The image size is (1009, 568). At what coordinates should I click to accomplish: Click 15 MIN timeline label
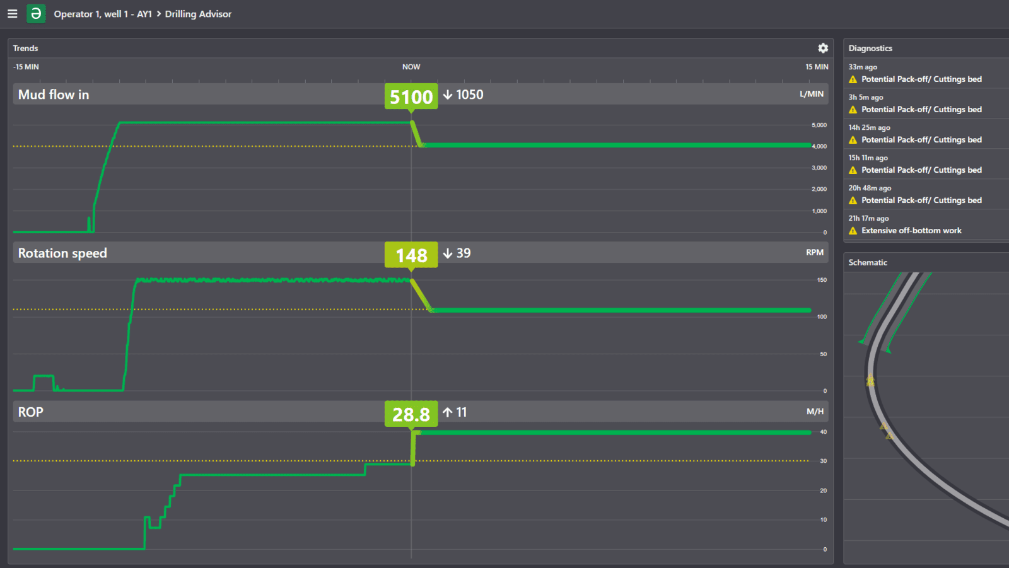click(817, 67)
